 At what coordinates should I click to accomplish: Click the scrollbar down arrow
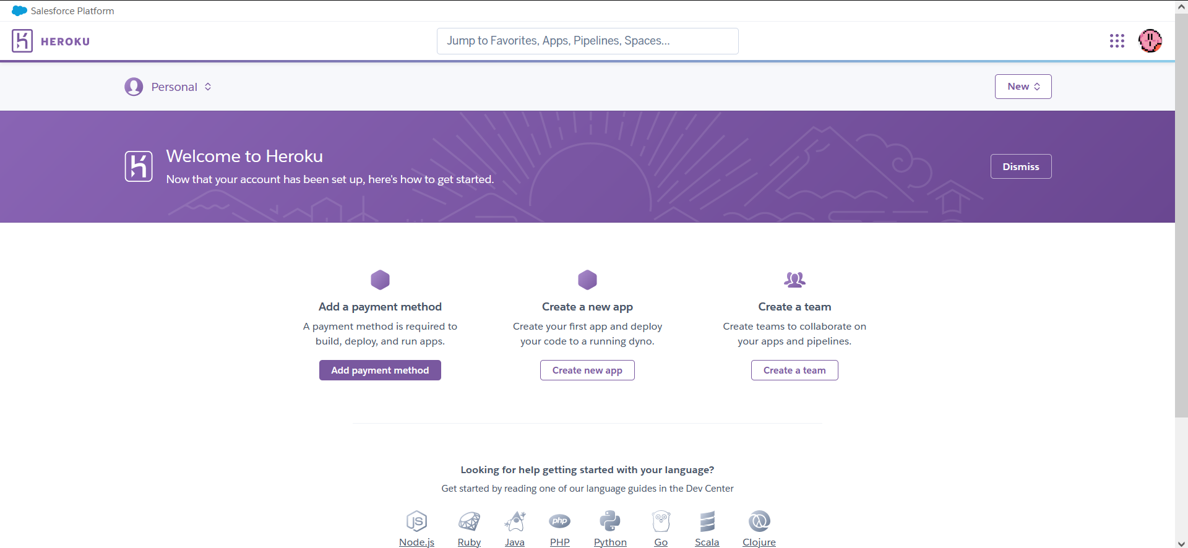[1181, 543]
